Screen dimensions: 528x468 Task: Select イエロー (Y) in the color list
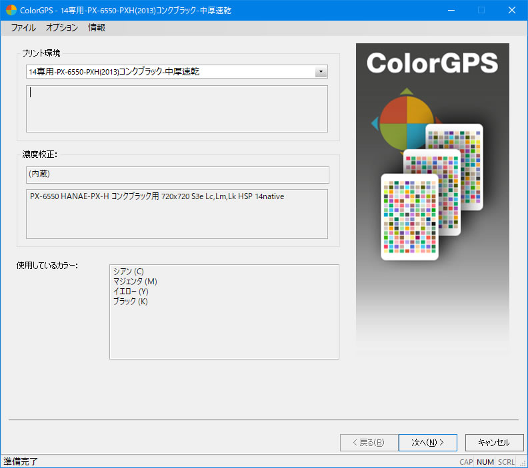[x=131, y=291]
